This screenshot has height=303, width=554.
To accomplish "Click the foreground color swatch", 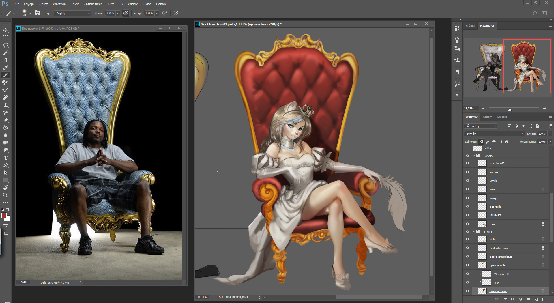I will click(4, 216).
